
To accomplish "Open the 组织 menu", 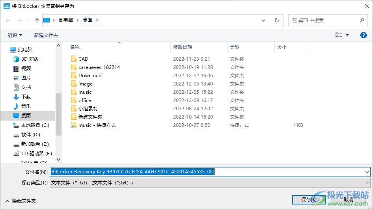I will click(x=15, y=35).
